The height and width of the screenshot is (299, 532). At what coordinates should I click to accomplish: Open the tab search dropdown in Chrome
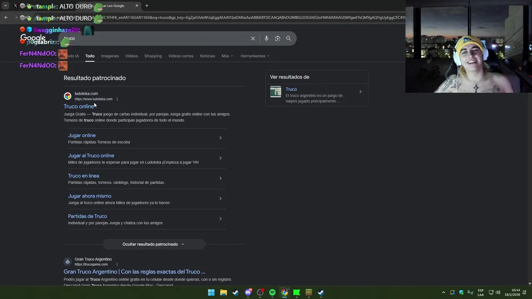point(5,6)
